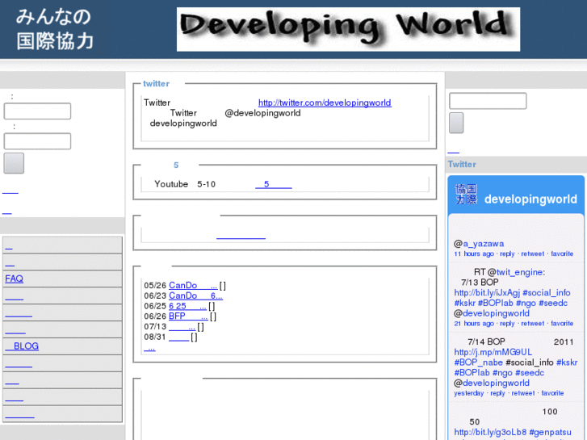This screenshot has height=440, width=587.
Task: Click the second login input field on the left
Action: [x=37, y=141]
